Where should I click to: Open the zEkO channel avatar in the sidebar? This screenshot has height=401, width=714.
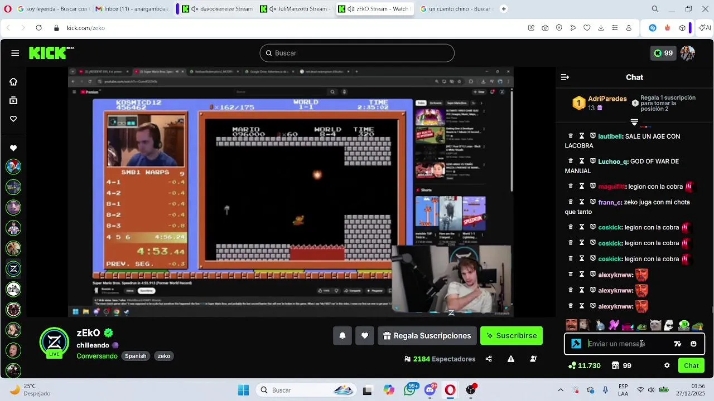[13, 268]
